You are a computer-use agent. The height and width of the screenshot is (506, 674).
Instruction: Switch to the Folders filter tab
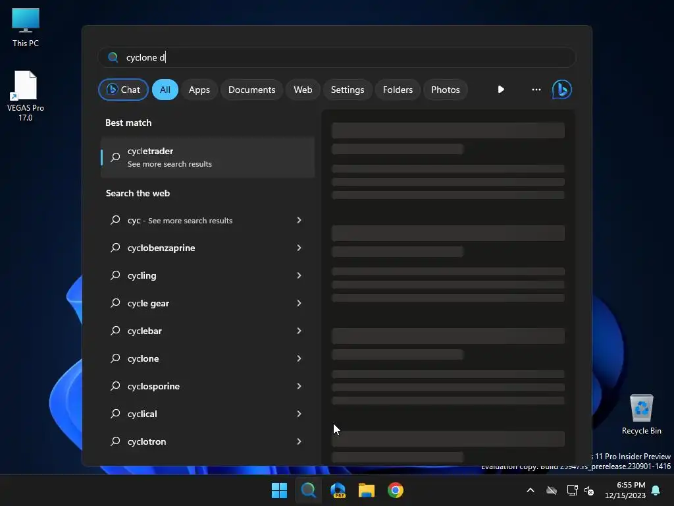(x=398, y=90)
